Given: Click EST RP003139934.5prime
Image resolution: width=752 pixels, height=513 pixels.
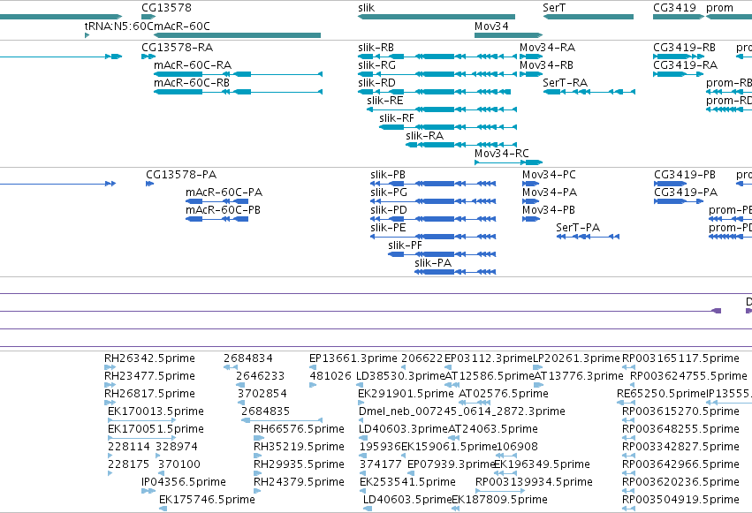Looking at the screenshot, I should [x=500, y=491].
